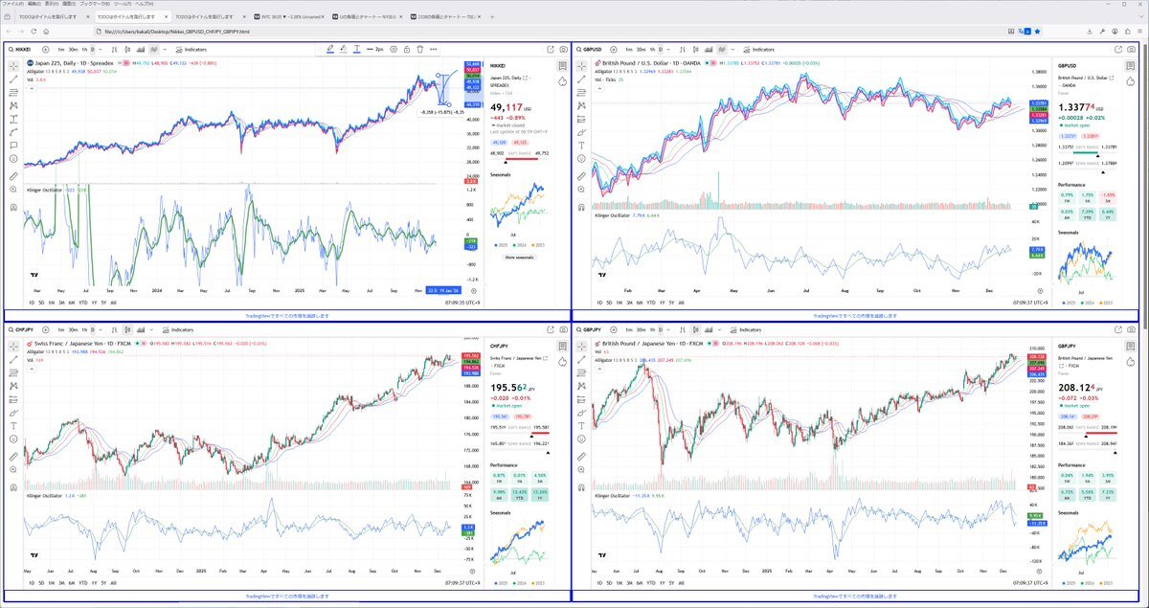Follow TradingView link under GBPJPY chart
The width and height of the screenshot is (1149, 608).
(x=855, y=596)
